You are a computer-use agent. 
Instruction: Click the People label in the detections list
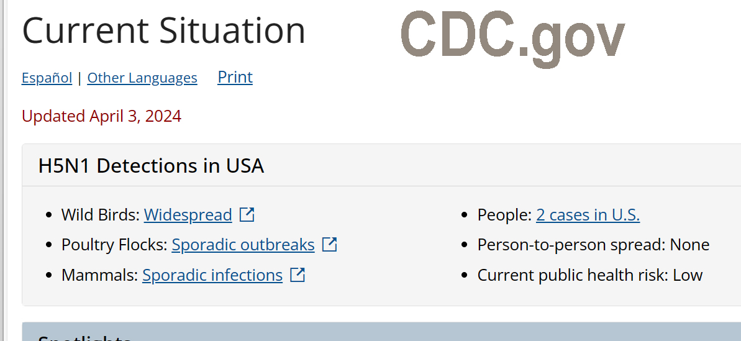tap(504, 215)
